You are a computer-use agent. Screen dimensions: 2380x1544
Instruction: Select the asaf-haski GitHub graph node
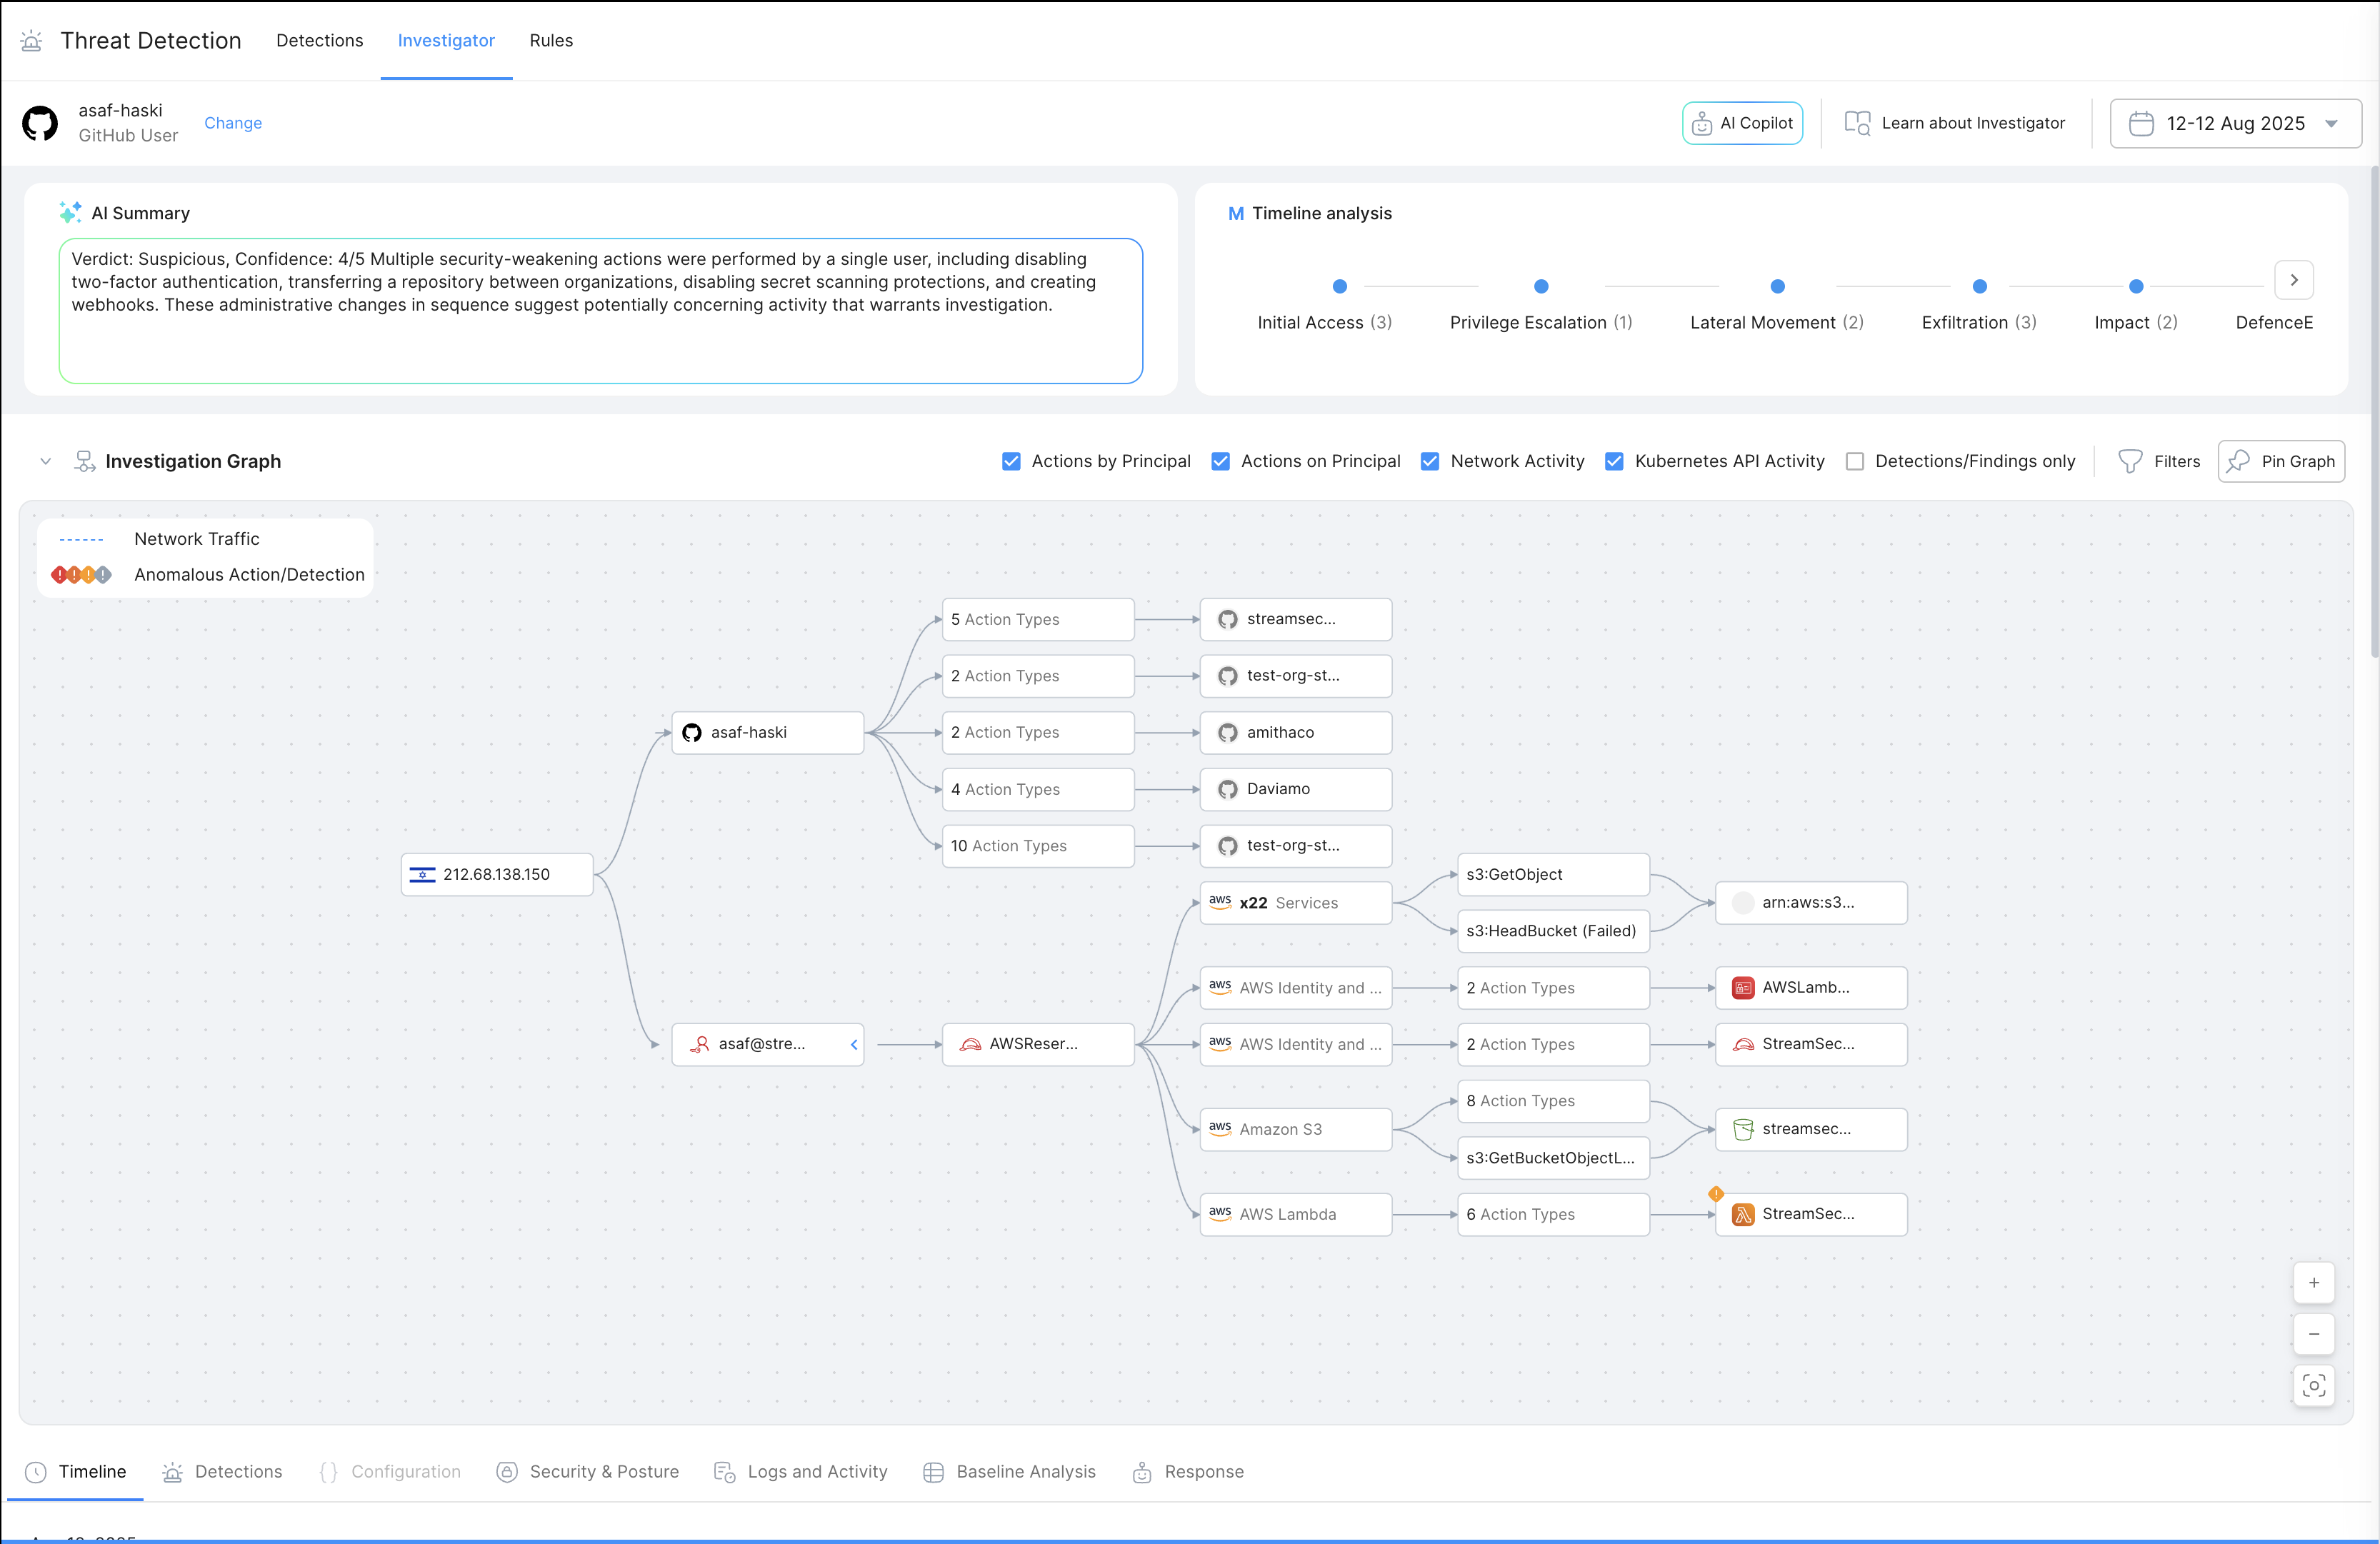click(767, 733)
